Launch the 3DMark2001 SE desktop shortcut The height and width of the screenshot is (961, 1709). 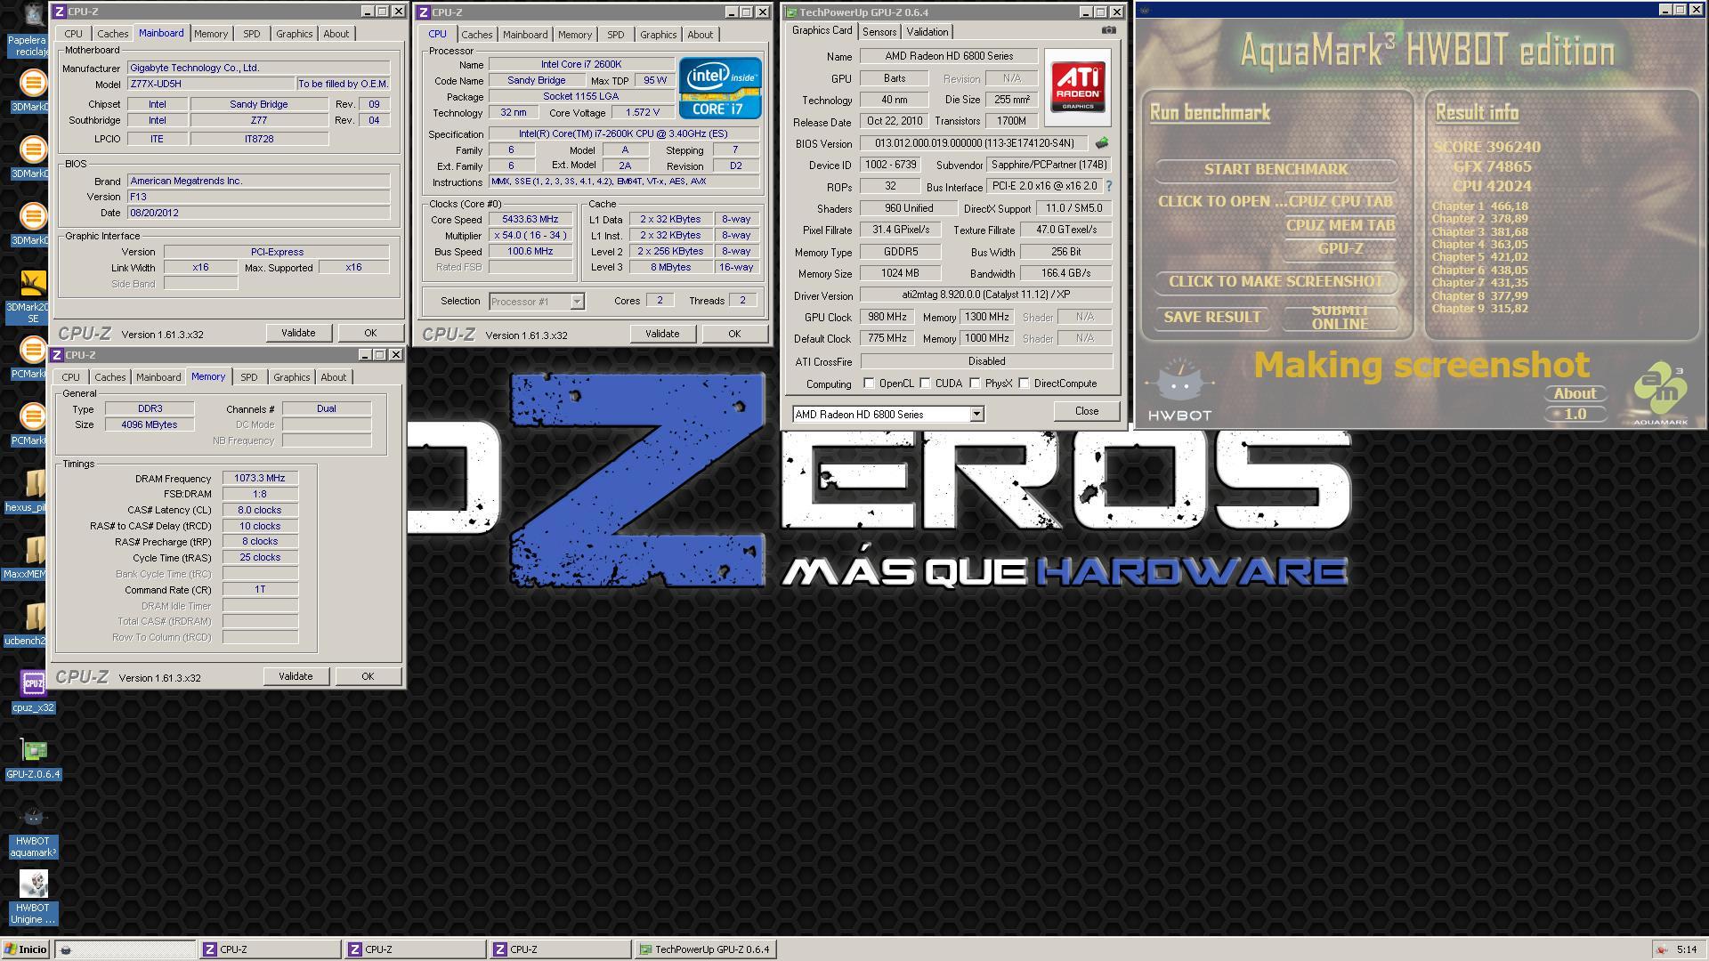(33, 296)
